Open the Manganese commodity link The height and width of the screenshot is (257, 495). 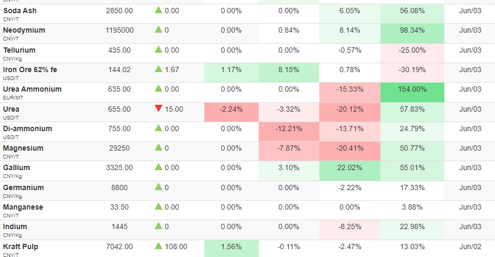tap(23, 207)
